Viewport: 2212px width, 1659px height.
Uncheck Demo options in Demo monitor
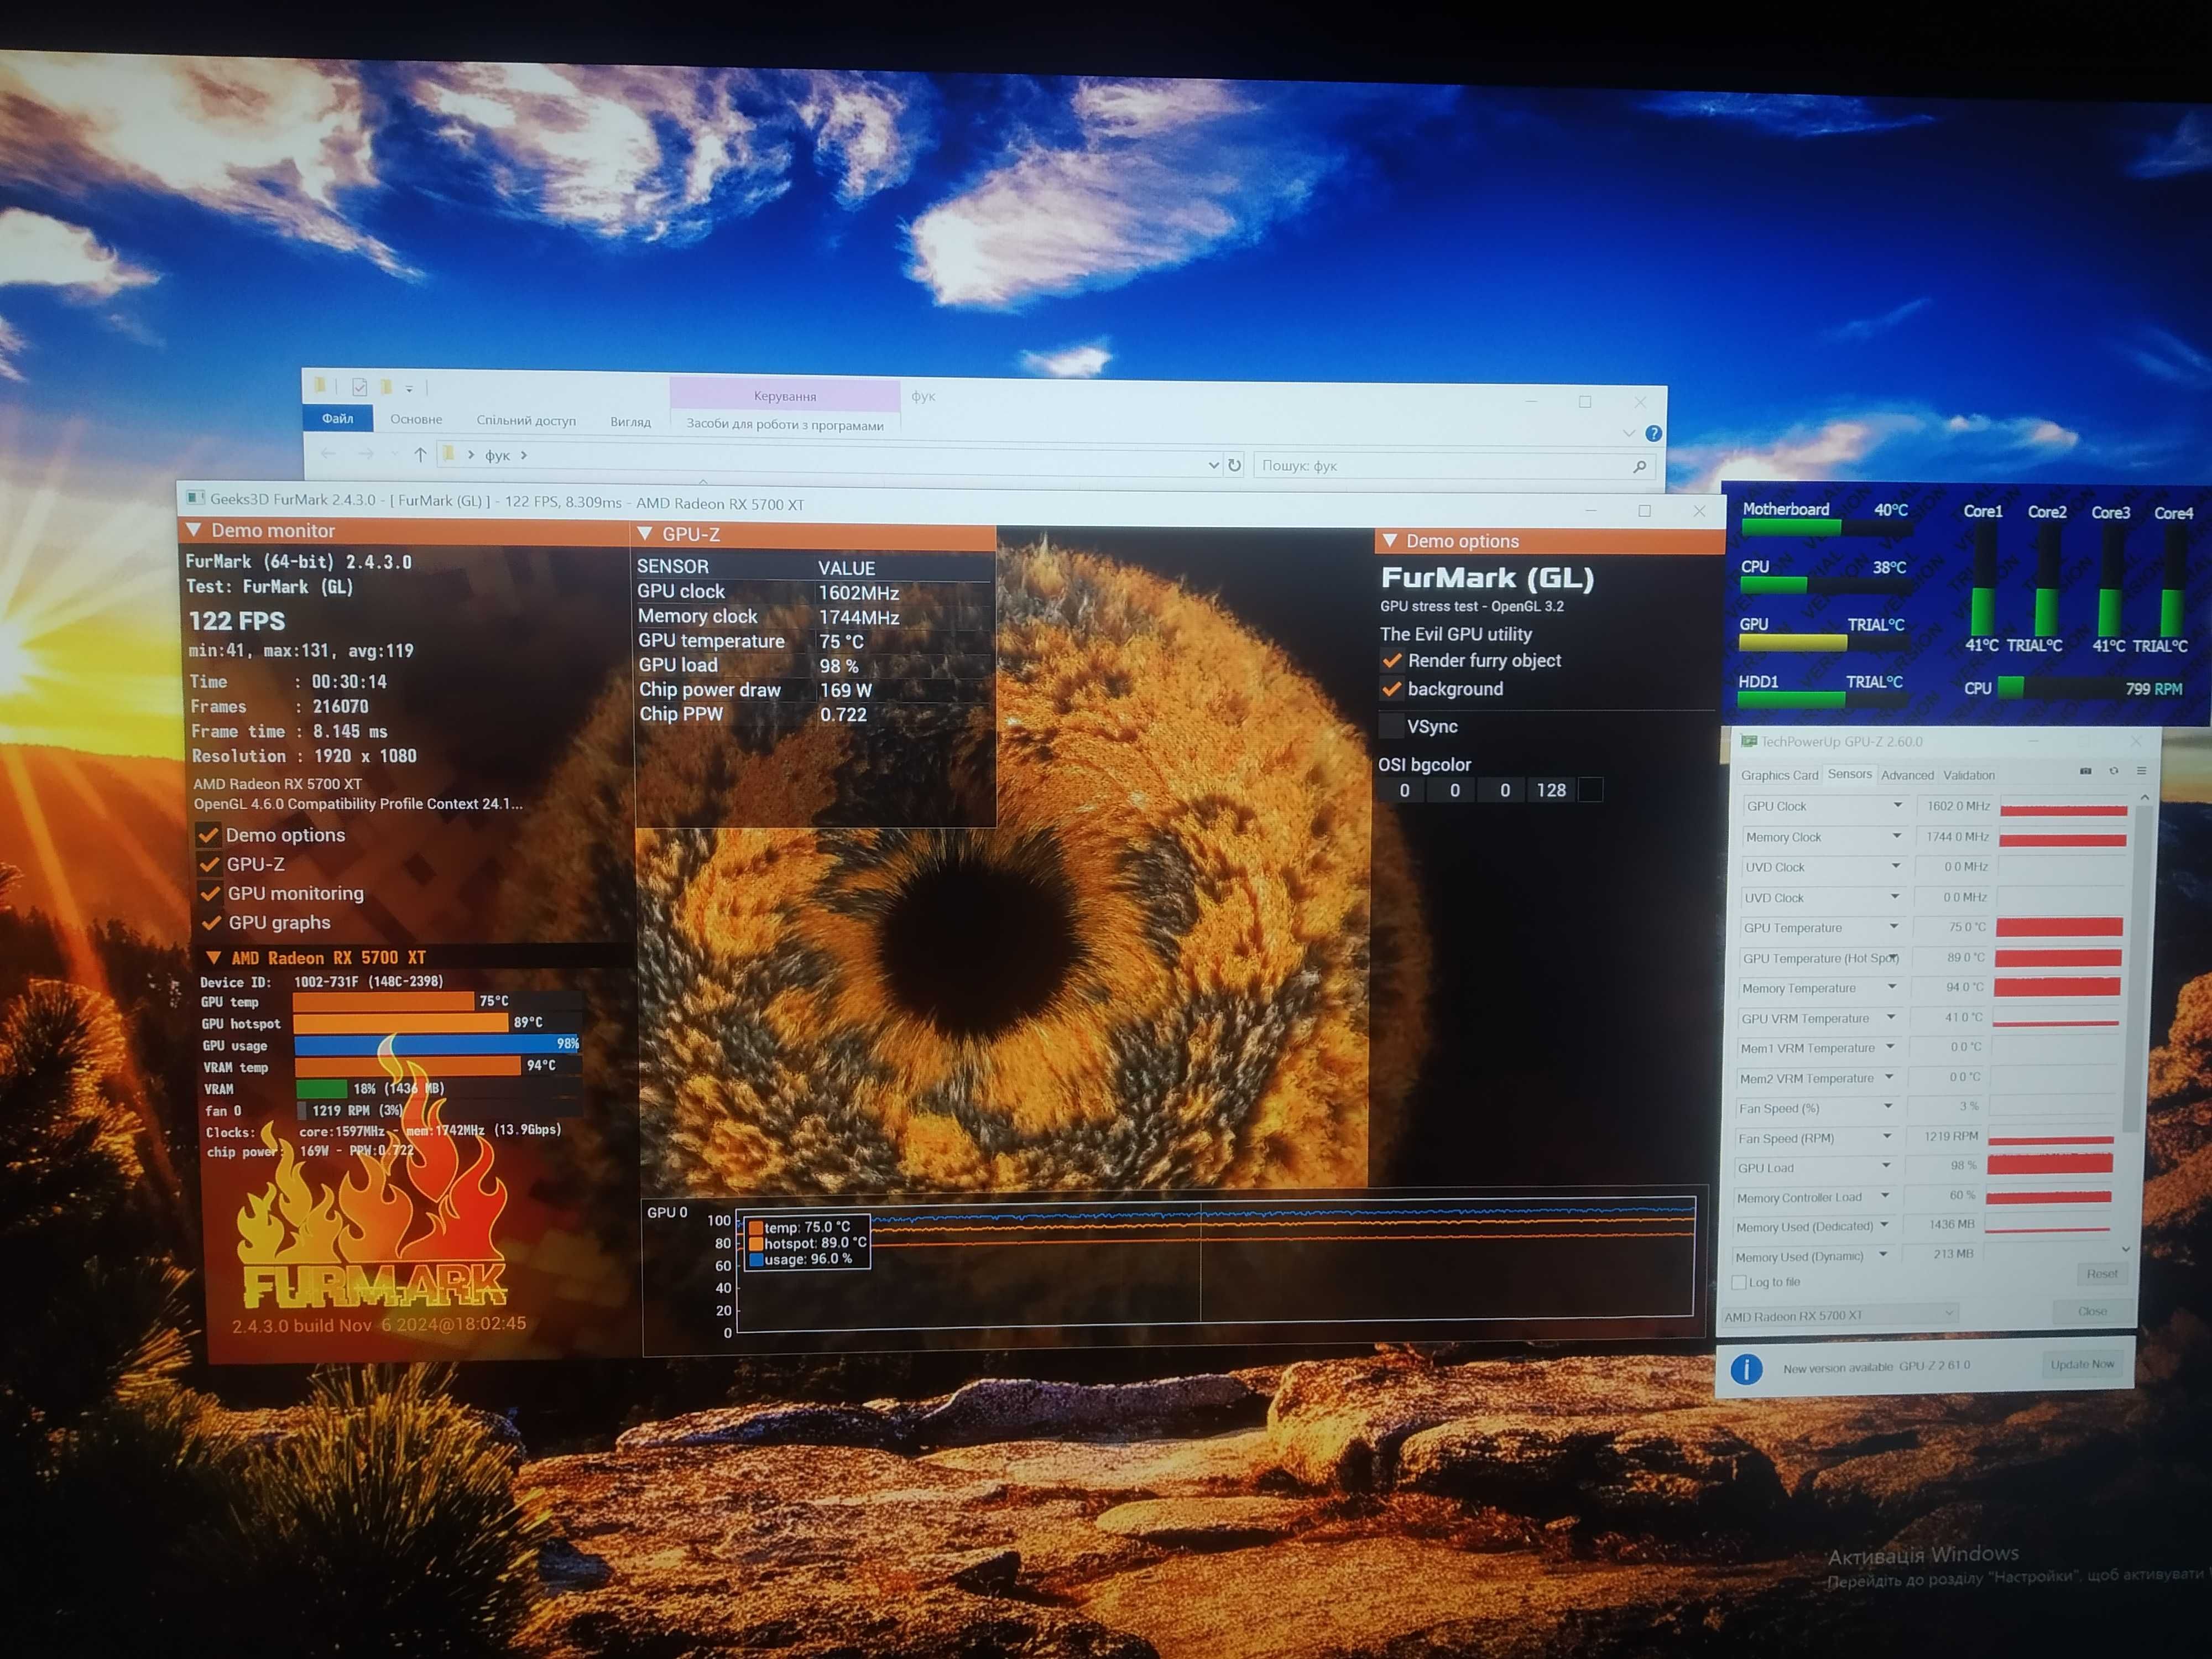point(209,834)
